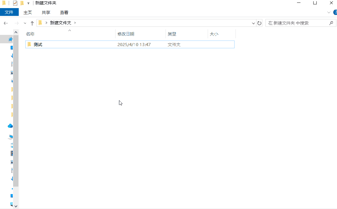Click the OneDrive cloud icon in the navigation pane
Screen dimensions: 337x209
pyautogui.click(x=10, y=126)
